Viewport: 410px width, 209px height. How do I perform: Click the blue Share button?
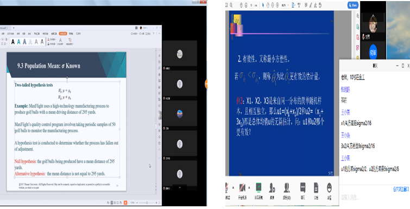click(353, 5)
